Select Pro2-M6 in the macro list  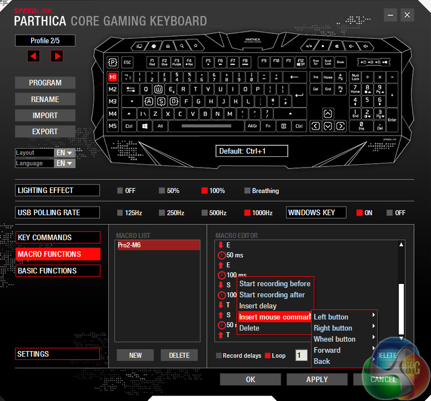tap(157, 245)
